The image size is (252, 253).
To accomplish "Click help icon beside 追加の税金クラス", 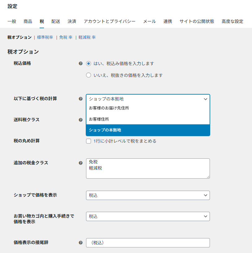I will [80, 163].
